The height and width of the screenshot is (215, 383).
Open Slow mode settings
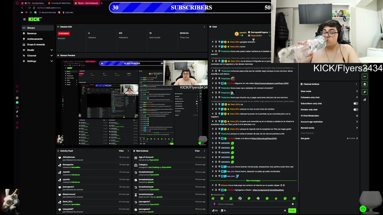pos(329,91)
